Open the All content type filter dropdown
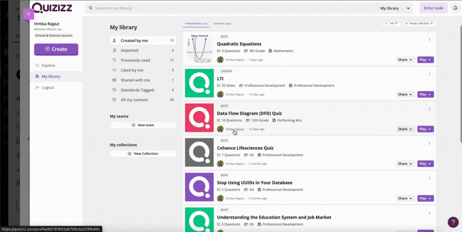Image resolution: width=462 pixels, height=232 pixels. coord(392,23)
